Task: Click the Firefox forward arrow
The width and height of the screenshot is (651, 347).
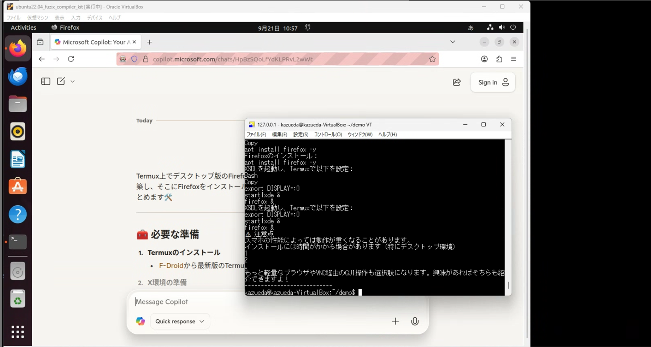Action: (x=56, y=59)
